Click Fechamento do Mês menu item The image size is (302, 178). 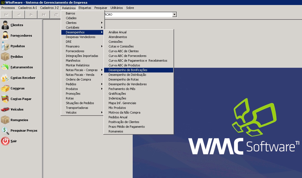point(122,89)
